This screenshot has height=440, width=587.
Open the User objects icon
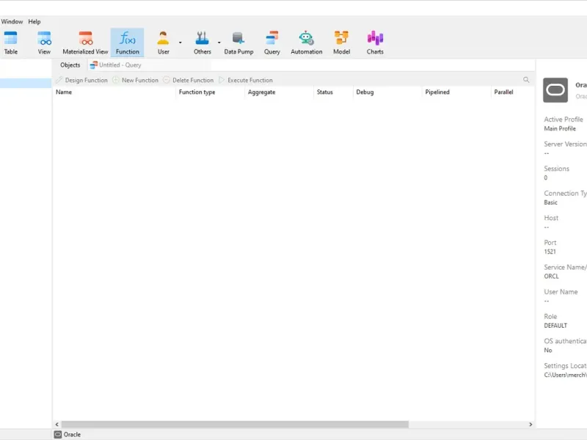point(163,43)
